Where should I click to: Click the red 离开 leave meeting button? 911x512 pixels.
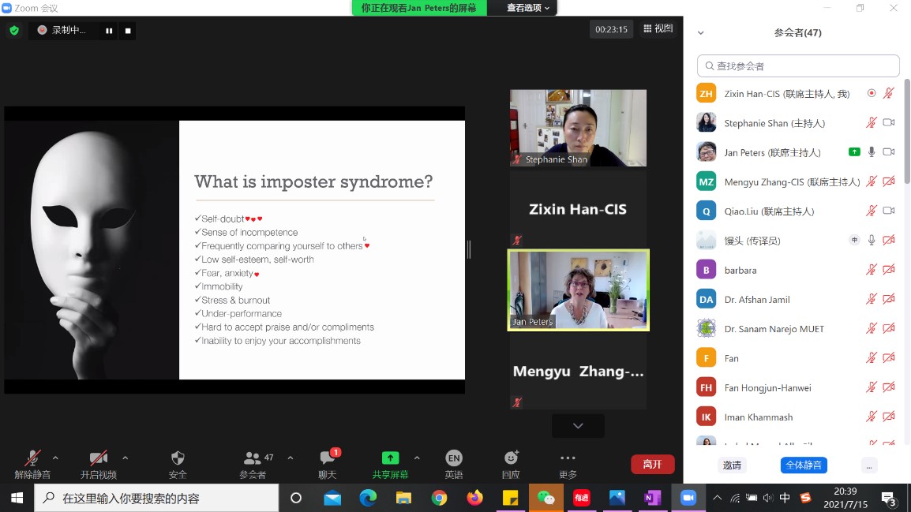(652, 464)
